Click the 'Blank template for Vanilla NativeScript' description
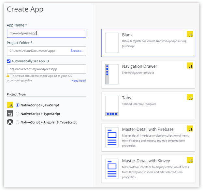204x192 pixels. [154, 44]
